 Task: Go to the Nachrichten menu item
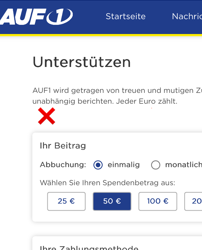[187, 16]
